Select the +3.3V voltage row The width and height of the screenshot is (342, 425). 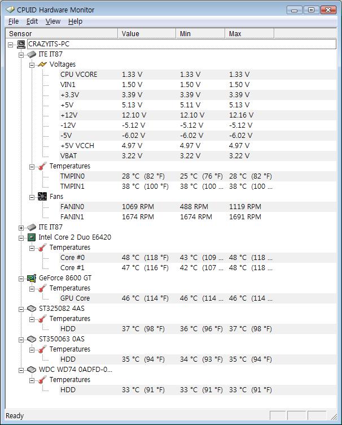(198, 95)
